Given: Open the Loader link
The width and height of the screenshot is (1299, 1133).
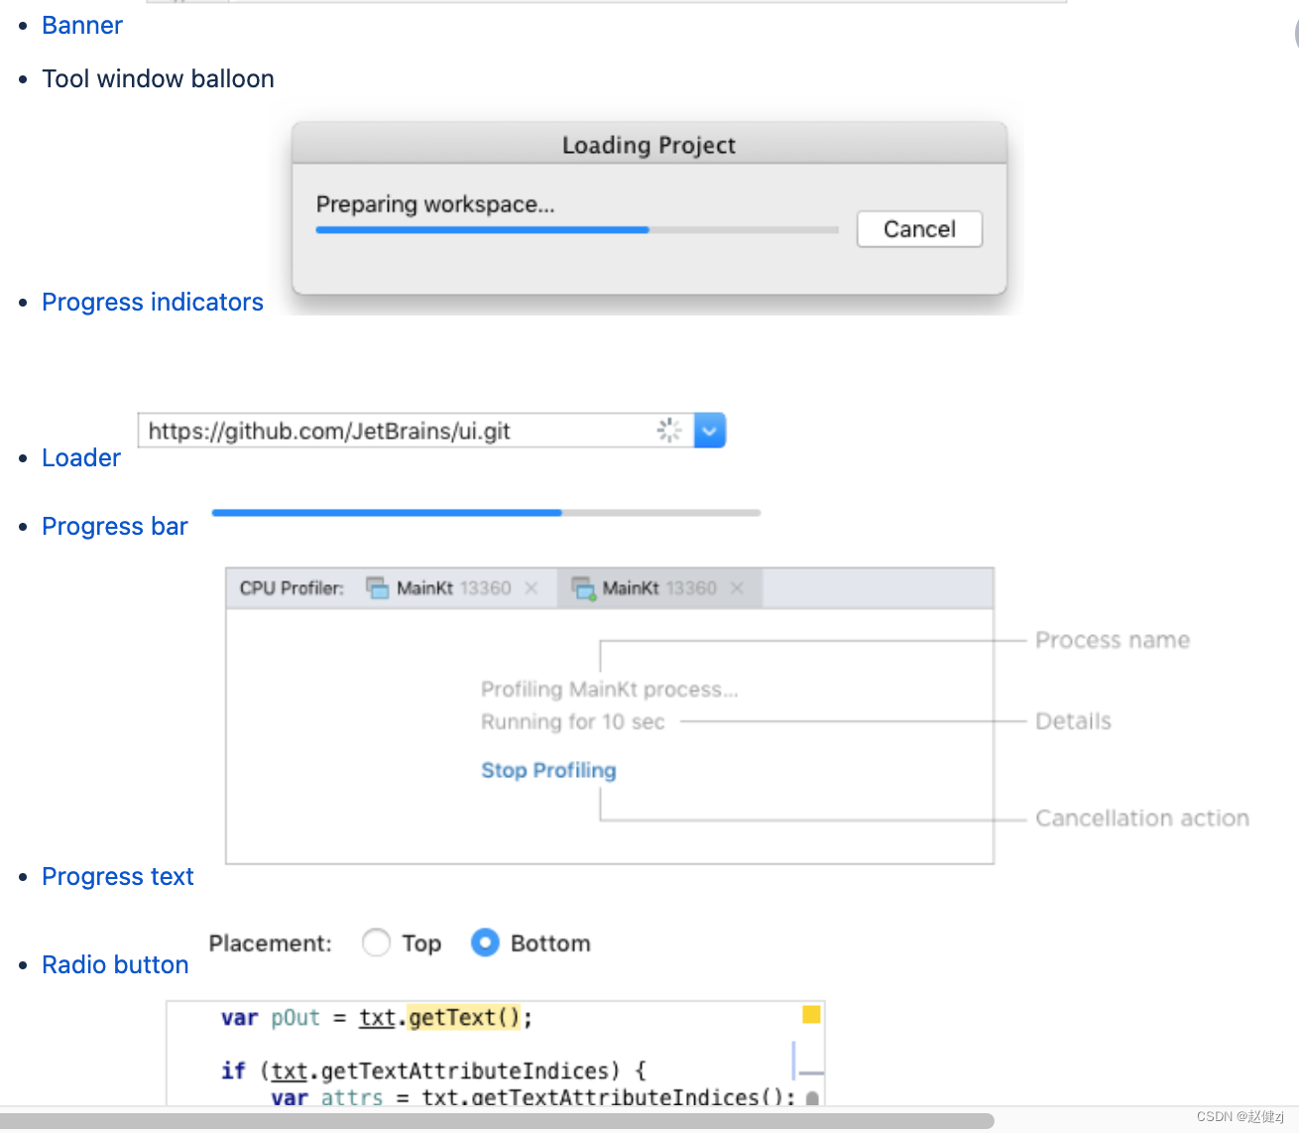Looking at the screenshot, I should [x=81, y=458].
